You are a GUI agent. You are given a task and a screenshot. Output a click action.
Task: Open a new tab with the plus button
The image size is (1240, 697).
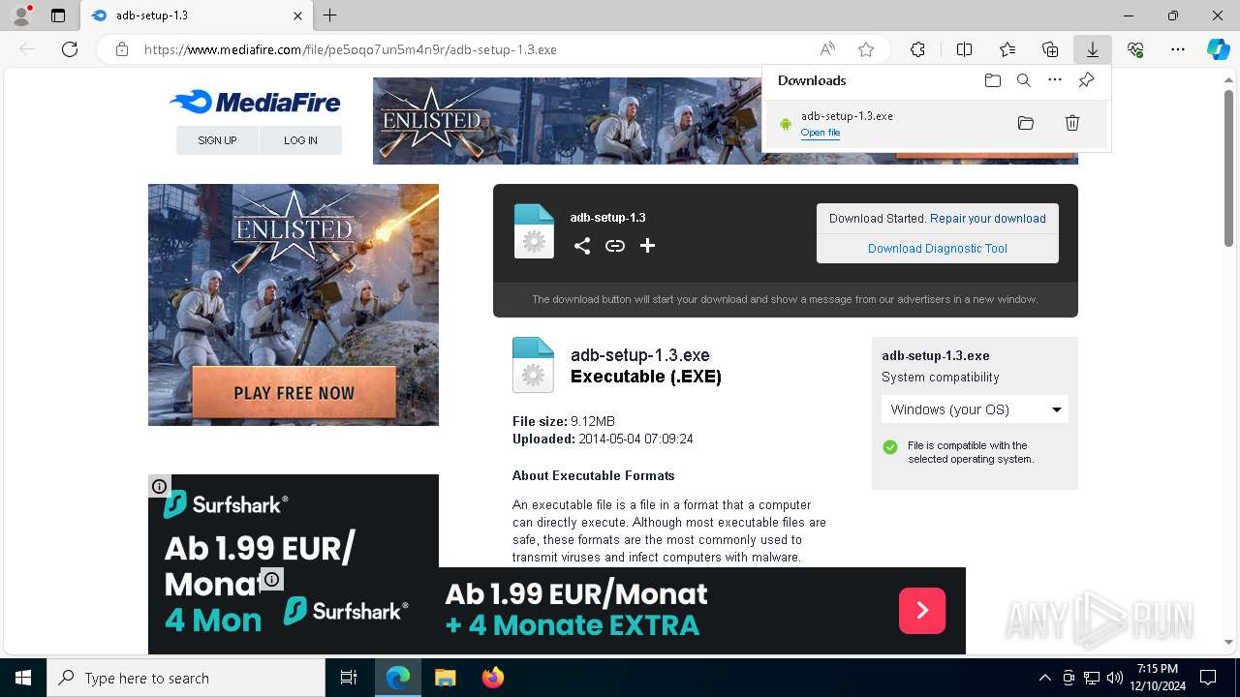pos(330,15)
